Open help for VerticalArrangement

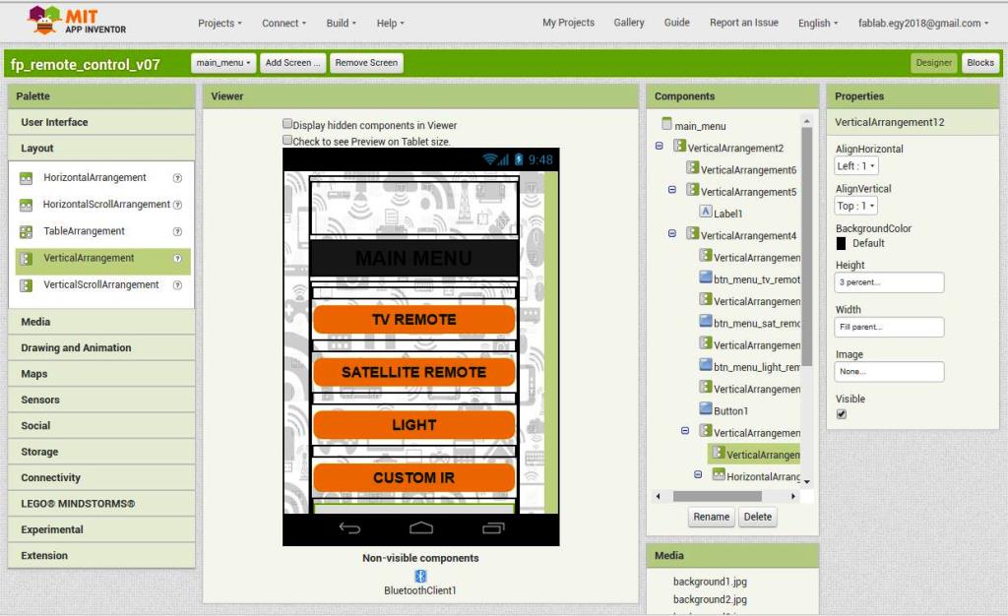(x=177, y=258)
